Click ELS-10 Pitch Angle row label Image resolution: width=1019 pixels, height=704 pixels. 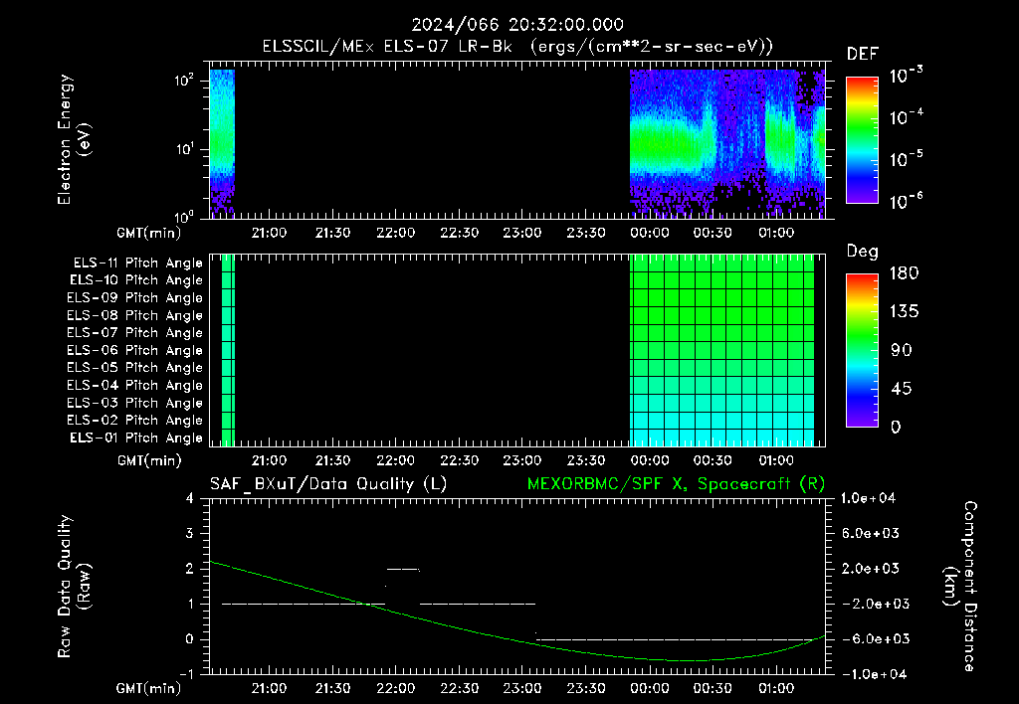point(136,280)
